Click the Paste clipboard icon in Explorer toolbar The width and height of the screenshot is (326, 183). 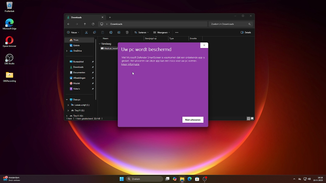[x=103, y=33]
